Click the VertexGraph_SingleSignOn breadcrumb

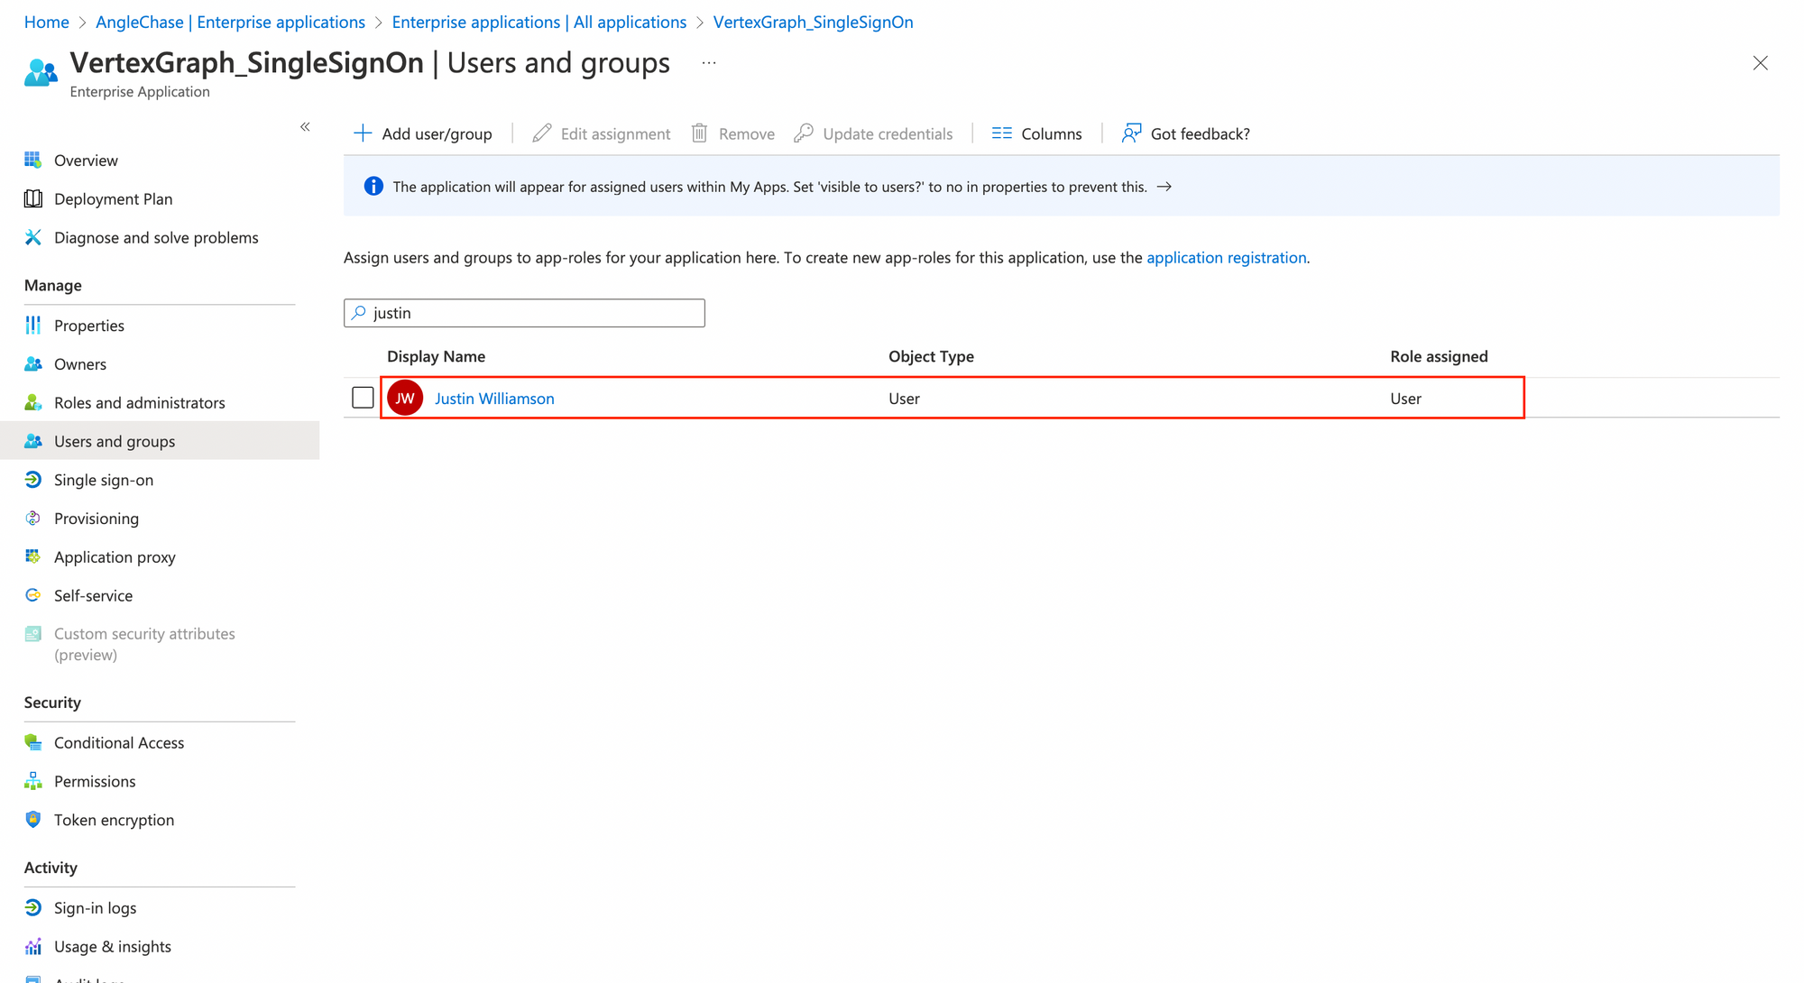coord(814,22)
